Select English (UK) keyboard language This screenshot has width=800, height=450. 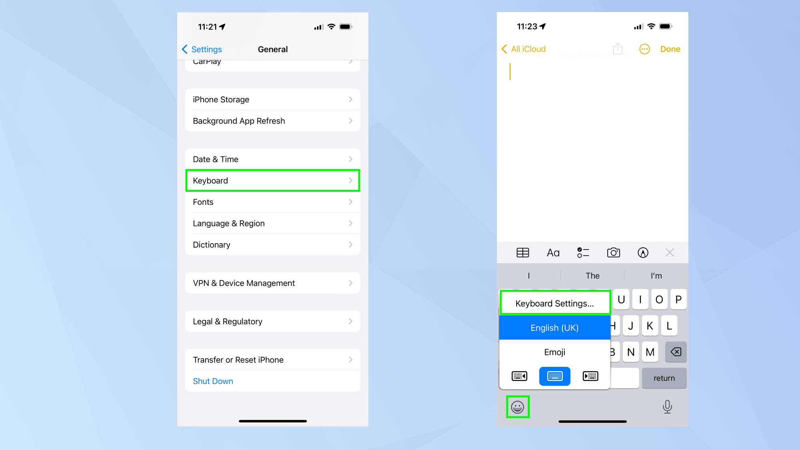tap(554, 328)
